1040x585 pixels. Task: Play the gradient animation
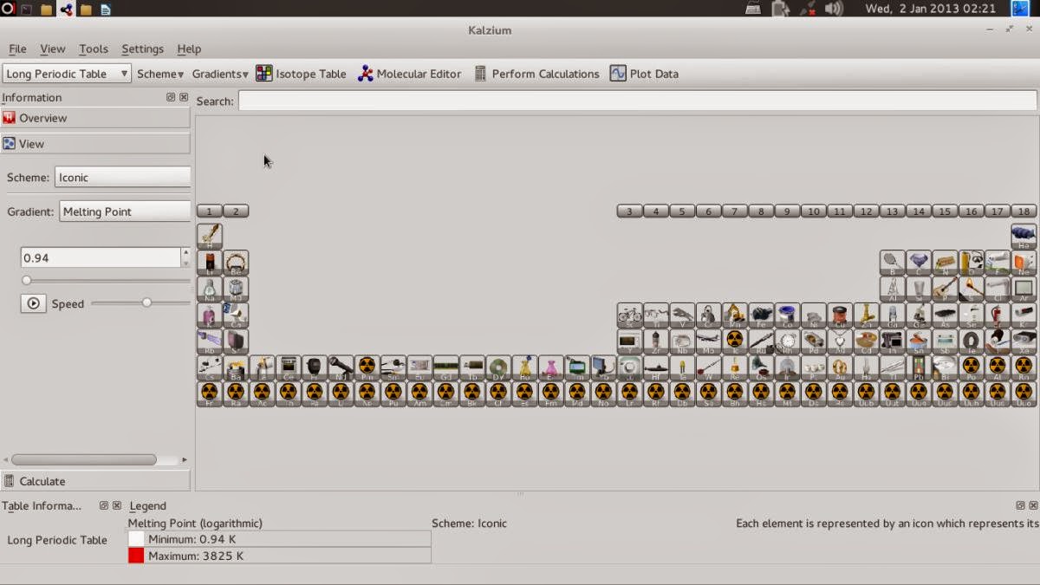tap(34, 303)
